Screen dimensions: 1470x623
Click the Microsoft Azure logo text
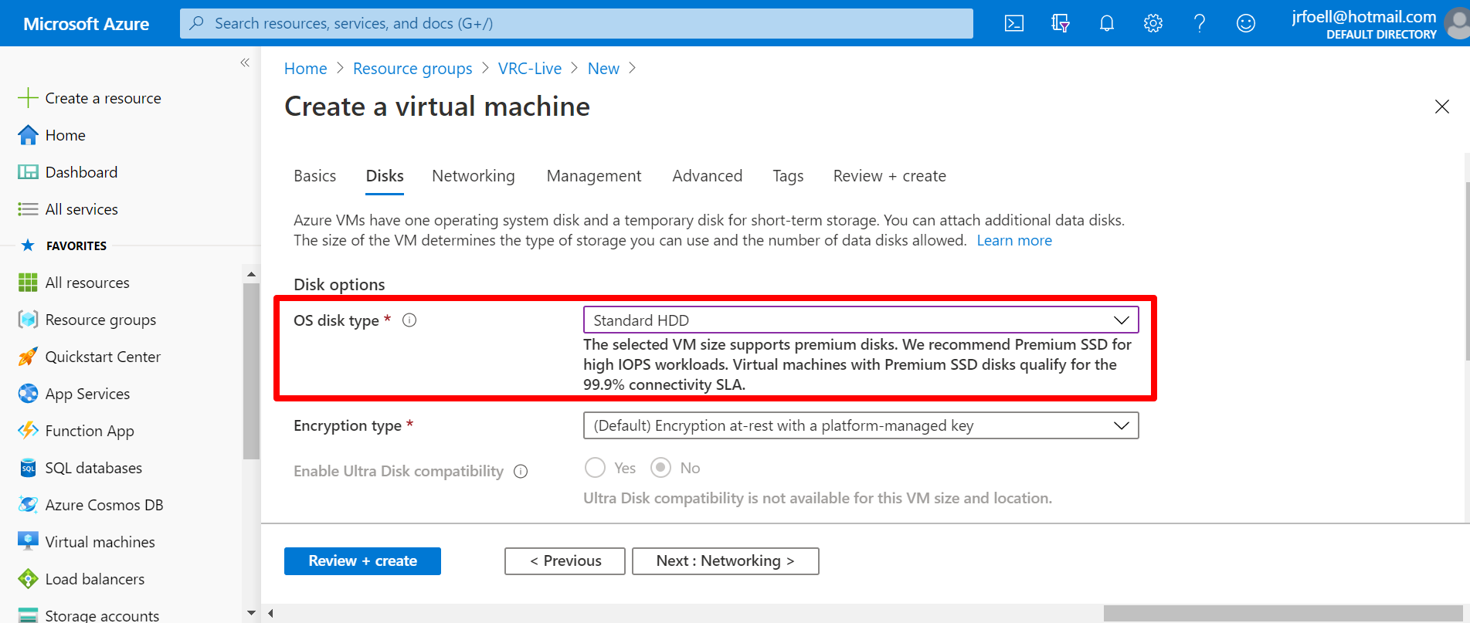click(87, 24)
